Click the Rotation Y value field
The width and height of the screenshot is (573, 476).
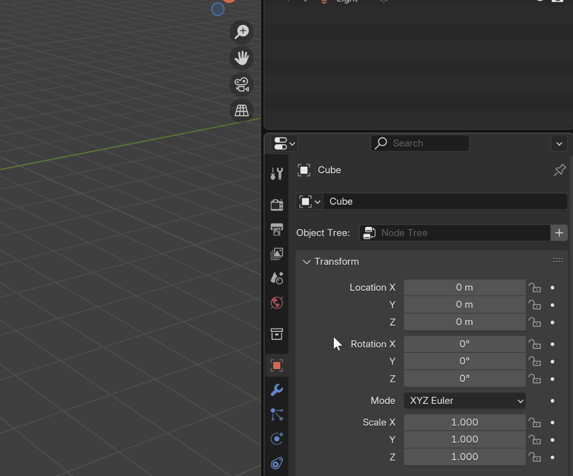tap(465, 361)
